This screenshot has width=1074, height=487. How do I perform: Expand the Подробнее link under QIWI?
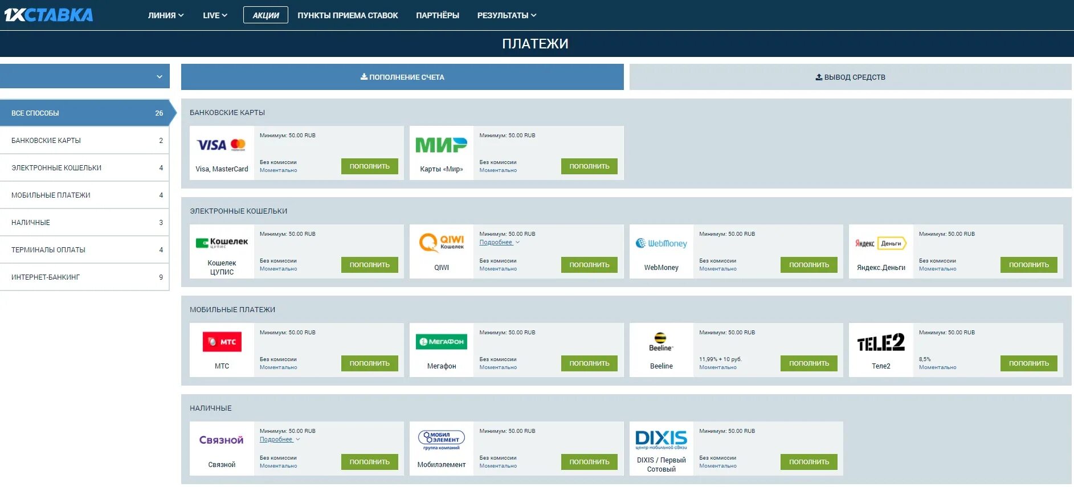(499, 242)
